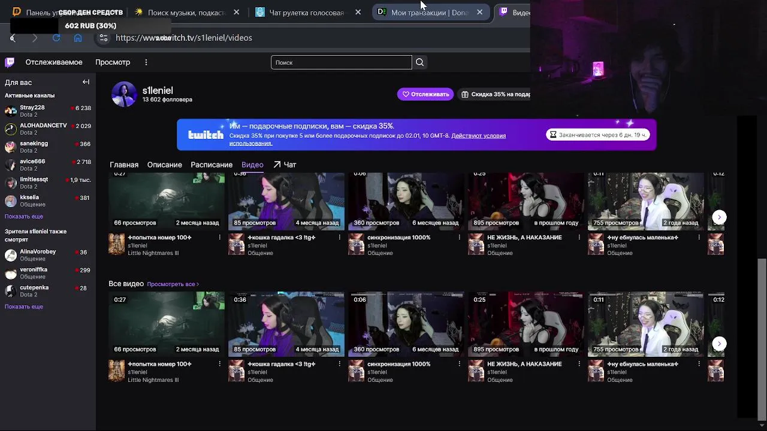The height and width of the screenshot is (431, 767).
Task: Open Все видео НЕ ЖИЗНЬ, А НАКАЗАНИЕ thumbnail
Action: pos(526,324)
